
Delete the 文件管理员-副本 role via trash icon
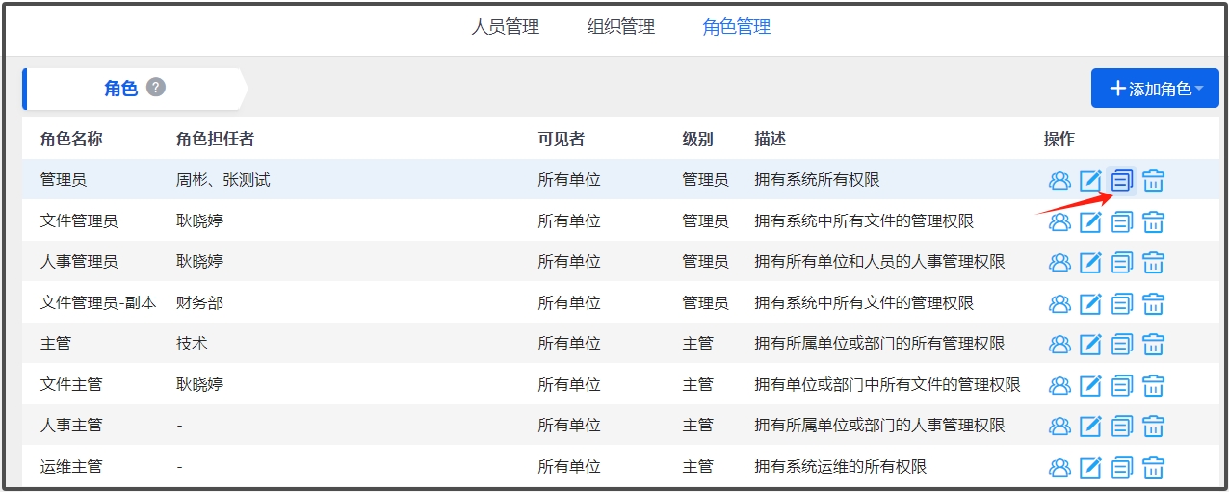(x=1153, y=303)
